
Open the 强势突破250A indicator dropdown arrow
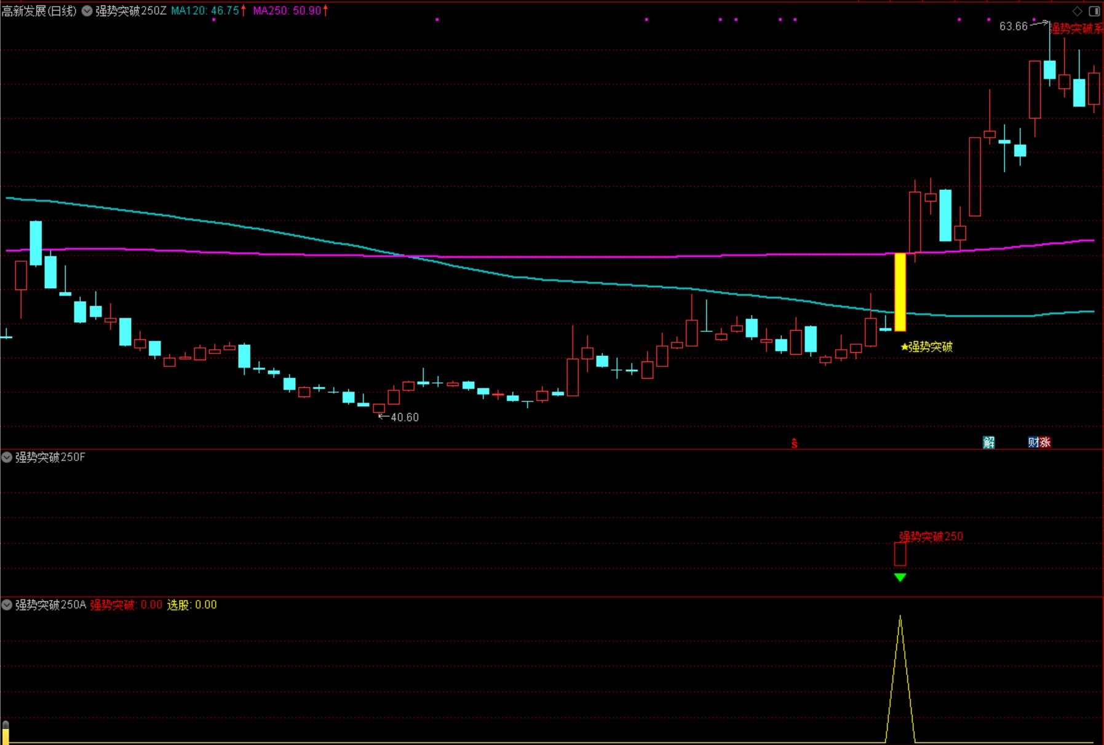coord(7,605)
